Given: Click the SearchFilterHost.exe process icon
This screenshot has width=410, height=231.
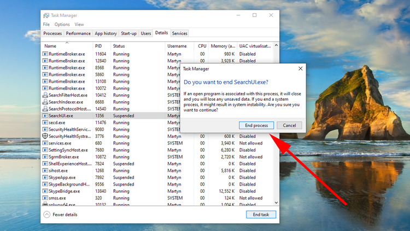Looking at the screenshot, I should [x=45, y=95].
